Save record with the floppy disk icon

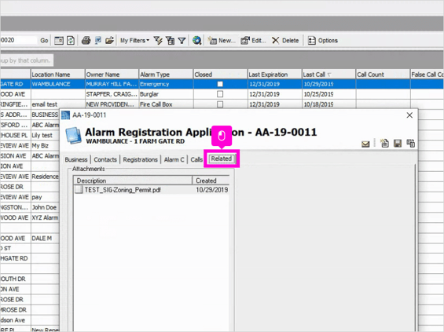click(398, 144)
